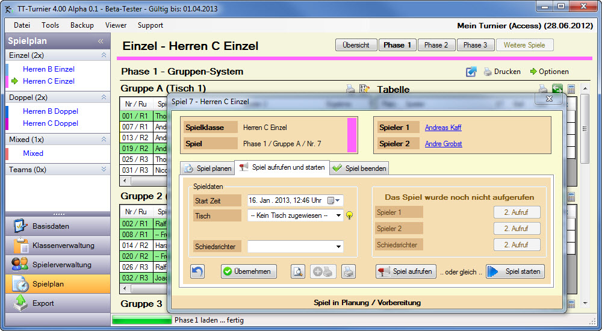
Task: Open the Tools menu
Action: 50,25
